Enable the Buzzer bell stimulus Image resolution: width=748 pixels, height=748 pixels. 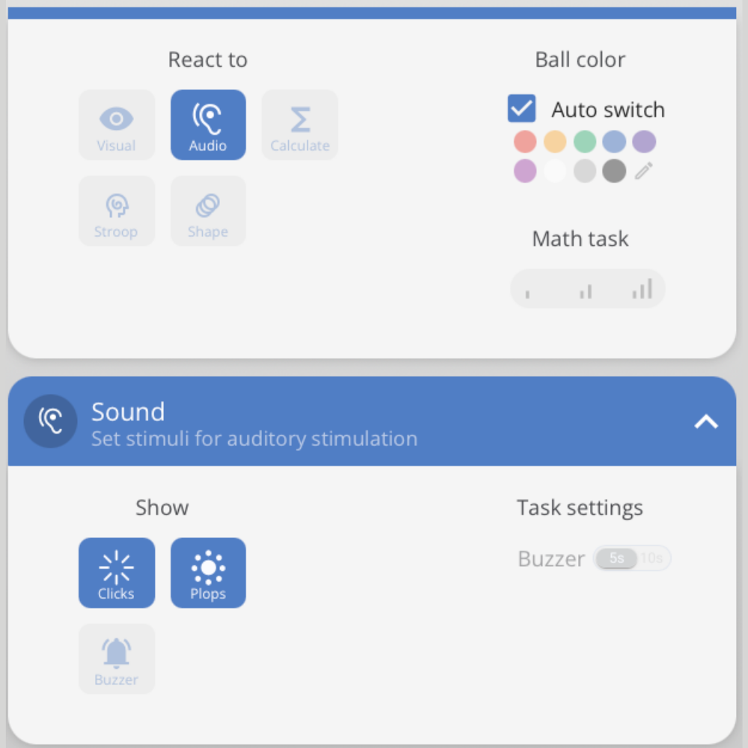click(x=117, y=659)
